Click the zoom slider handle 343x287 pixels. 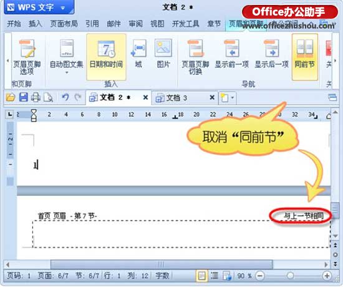pos(290,276)
